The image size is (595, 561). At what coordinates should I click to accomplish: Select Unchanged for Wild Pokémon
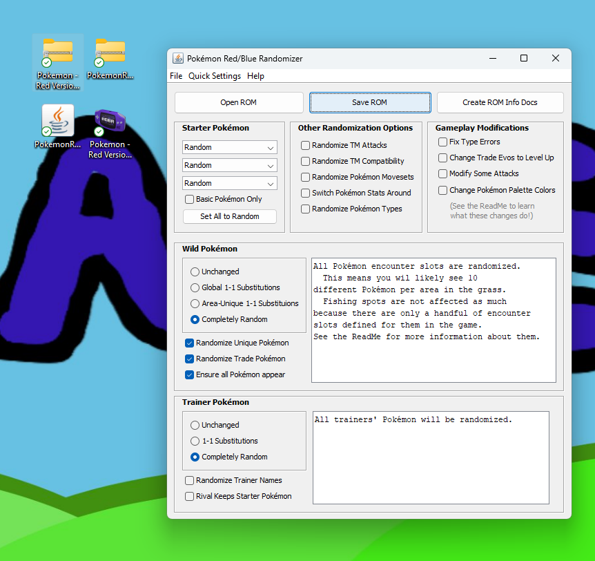[x=195, y=272]
